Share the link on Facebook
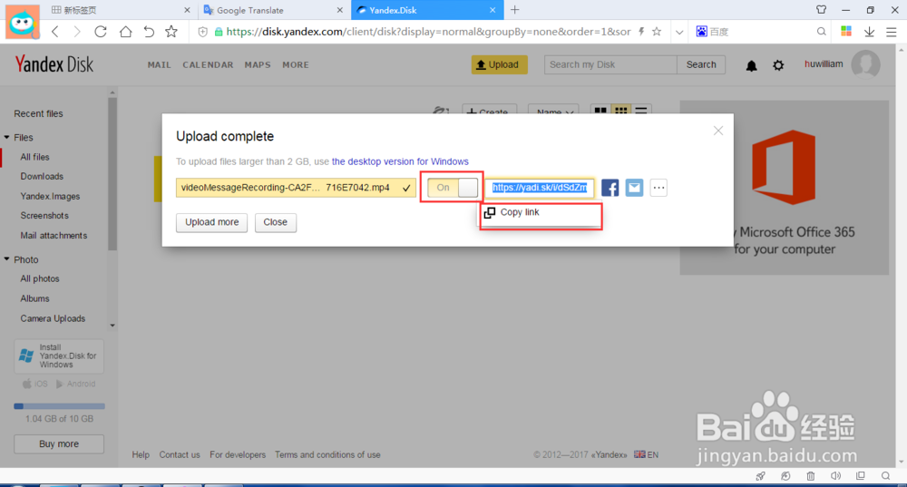The width and height of the screenshot is (907, 487). coord(610,188)
